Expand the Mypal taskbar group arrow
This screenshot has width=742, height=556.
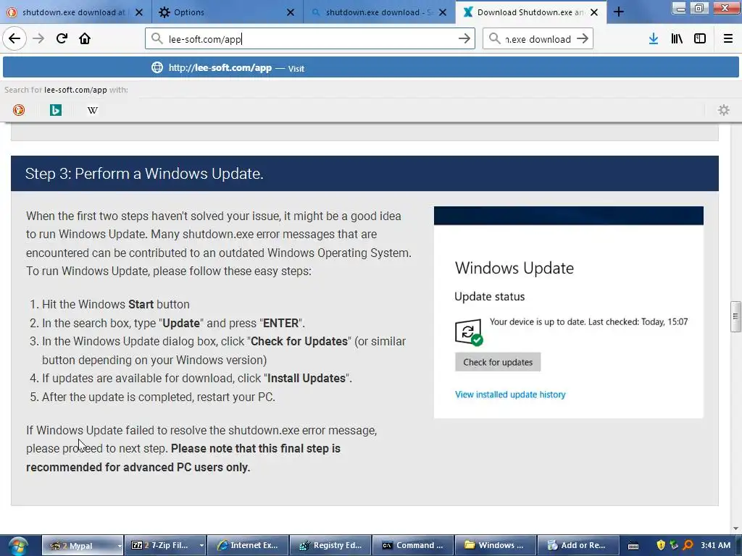click(x=120, y=546)
